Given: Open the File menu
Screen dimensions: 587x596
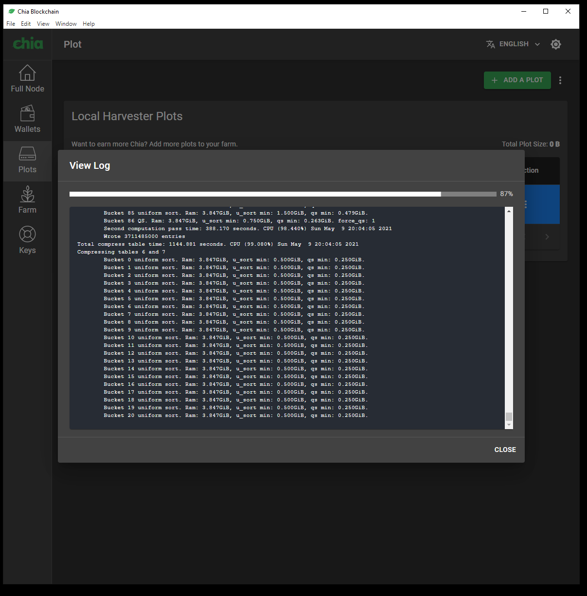Looking at the screenshot, I should (x=10, y=23).
